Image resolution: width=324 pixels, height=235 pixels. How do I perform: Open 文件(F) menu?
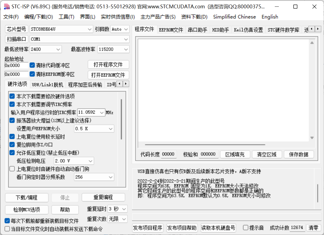coord(11,17)
